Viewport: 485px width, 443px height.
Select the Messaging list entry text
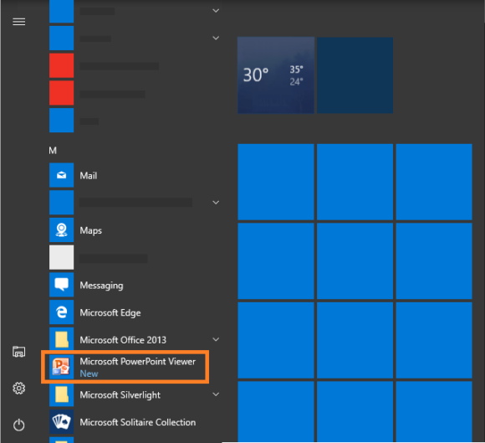tap(101, 286)
